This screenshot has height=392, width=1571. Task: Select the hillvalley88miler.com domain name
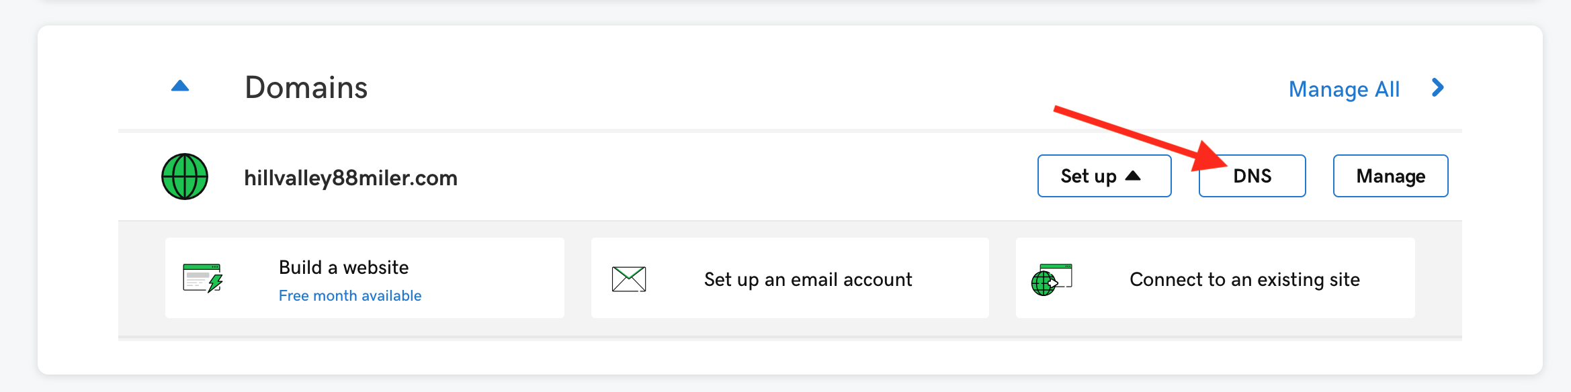(x=351, y=178)
